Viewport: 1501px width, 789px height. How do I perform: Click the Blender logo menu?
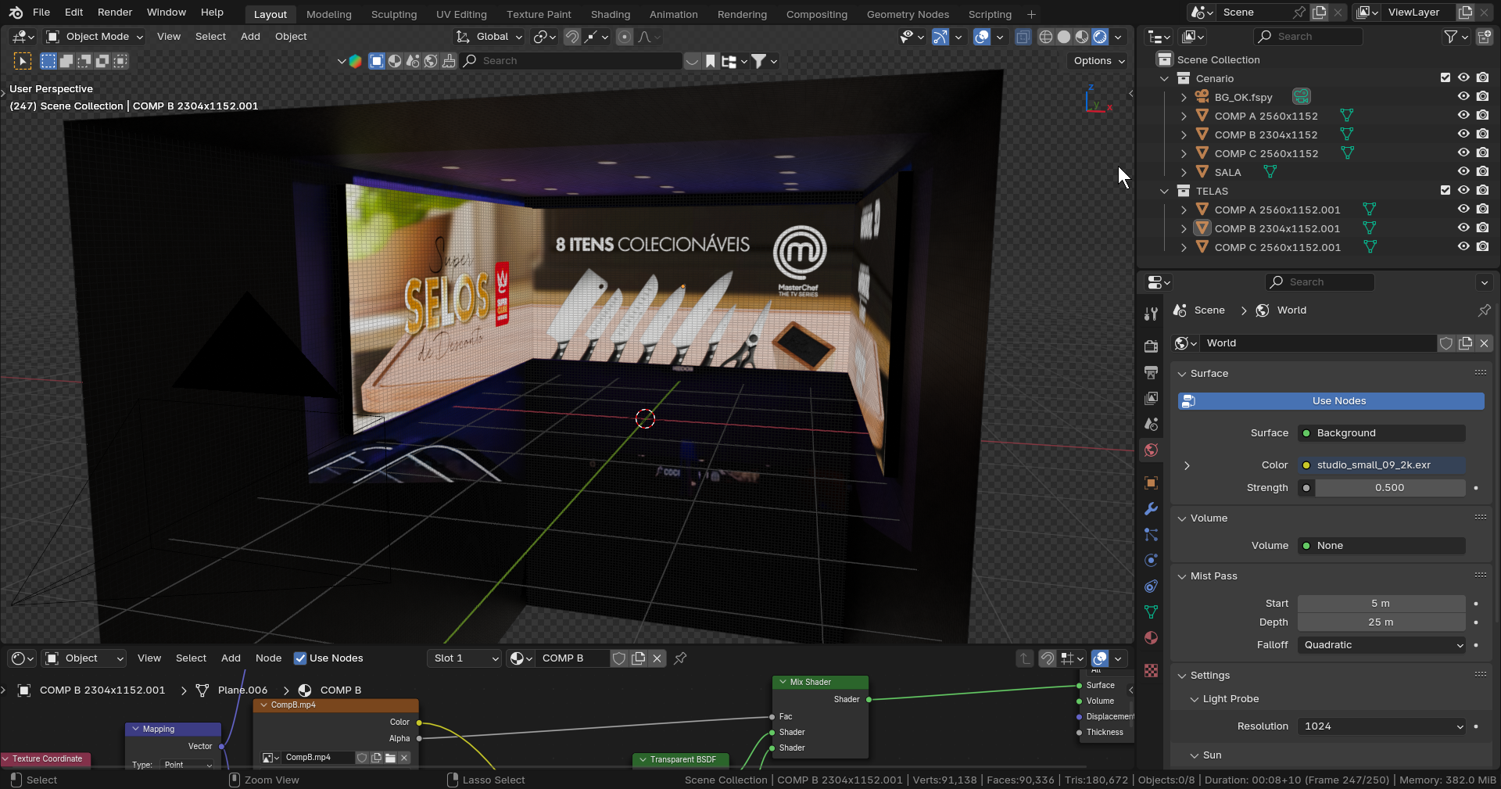[16, 13]
